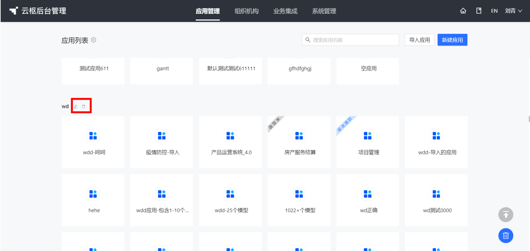Switch to the 组织机构 tab
Image resolution: width=530 pixels, height=251 pixels.
(247, 11)
